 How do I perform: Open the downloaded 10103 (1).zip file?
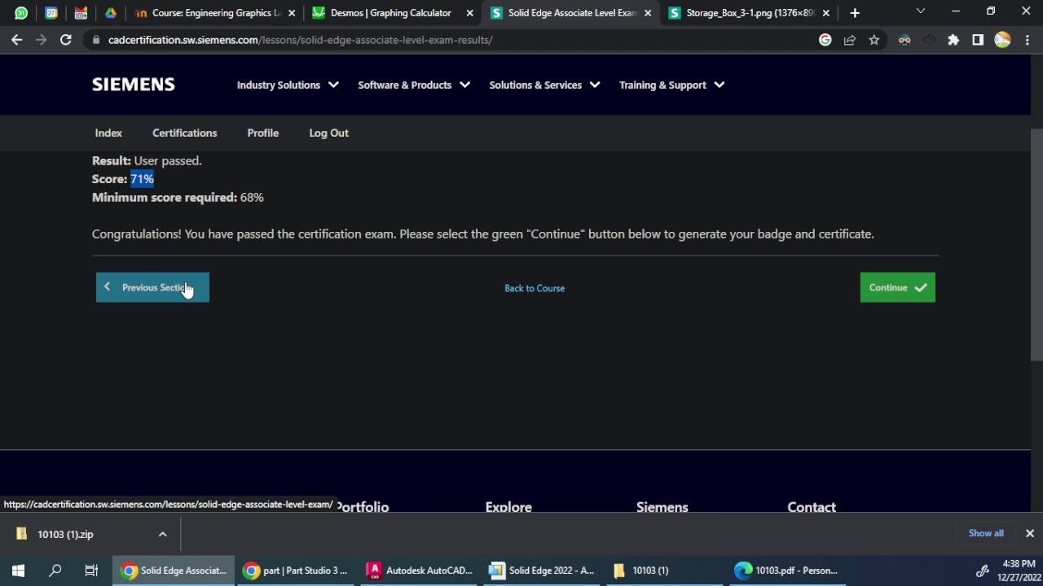coord(65,534)
